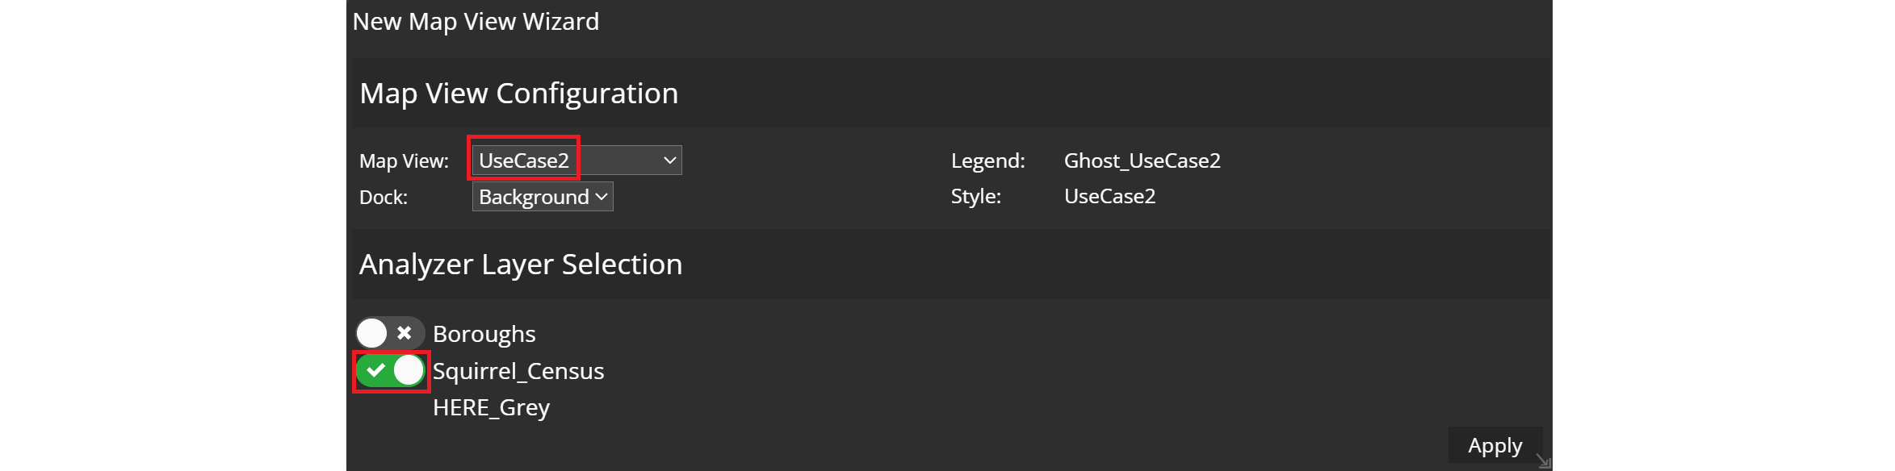
Task: Open the Dock dropdown set to Background
Action: [x=542, y=197]
